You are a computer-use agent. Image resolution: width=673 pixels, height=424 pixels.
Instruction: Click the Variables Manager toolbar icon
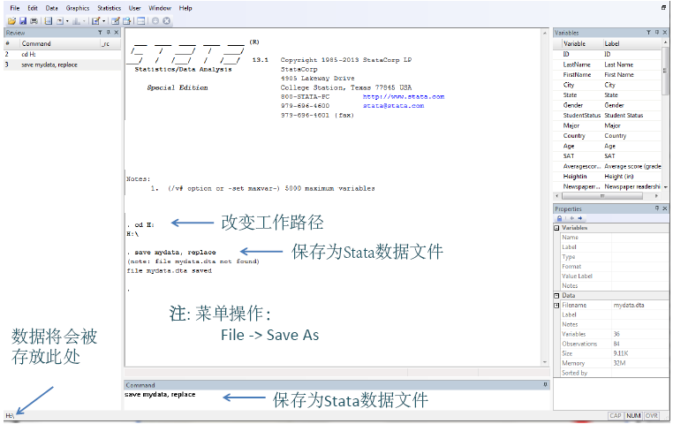pyautogui.click(x=140, y=20)
